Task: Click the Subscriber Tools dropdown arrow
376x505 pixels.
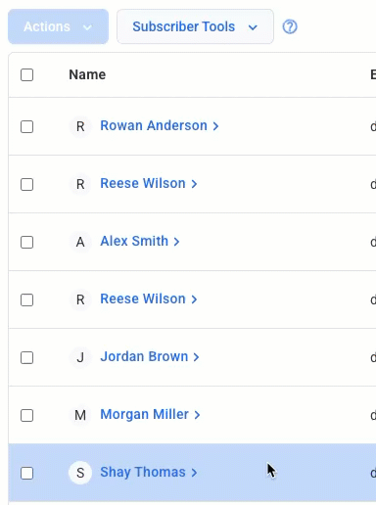Action: click(x=253, y=27)
